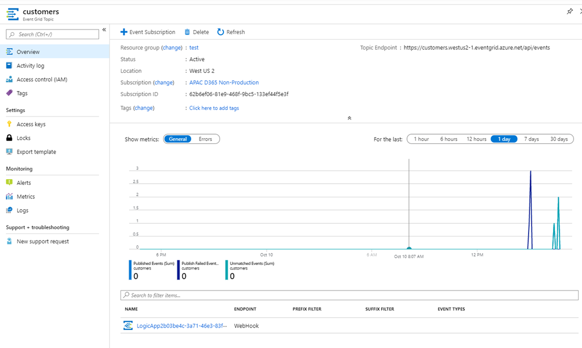Click the purple Tags icon
582x348 pixels.
point(9,93)
